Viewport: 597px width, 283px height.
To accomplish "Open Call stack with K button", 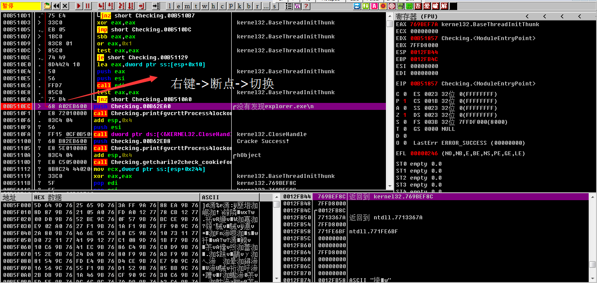I will 239,6.
